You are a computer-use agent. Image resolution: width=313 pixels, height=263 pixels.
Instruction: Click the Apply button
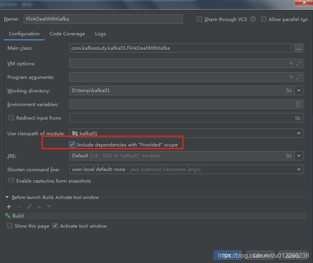pyautogui.click(x=294, y=255)
